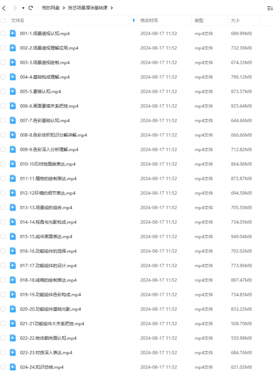Go to 我的网盘 in the breadcrumb
The width and height of the screenshot is (275, 374).
(51, 8)
